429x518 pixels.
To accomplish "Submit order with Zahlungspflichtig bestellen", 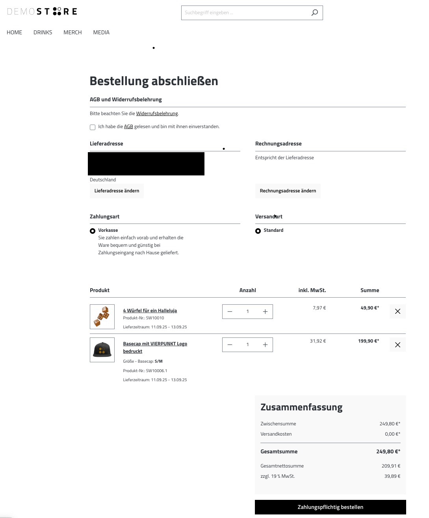I will [330, 507].
